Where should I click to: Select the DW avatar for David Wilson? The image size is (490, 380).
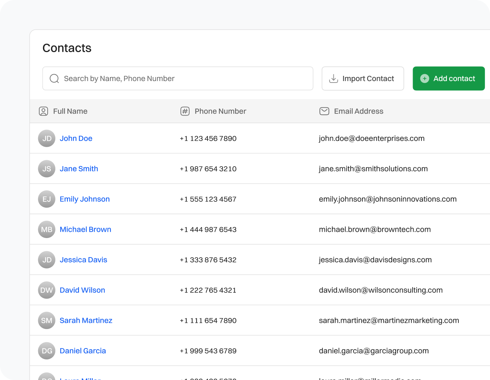47,290
